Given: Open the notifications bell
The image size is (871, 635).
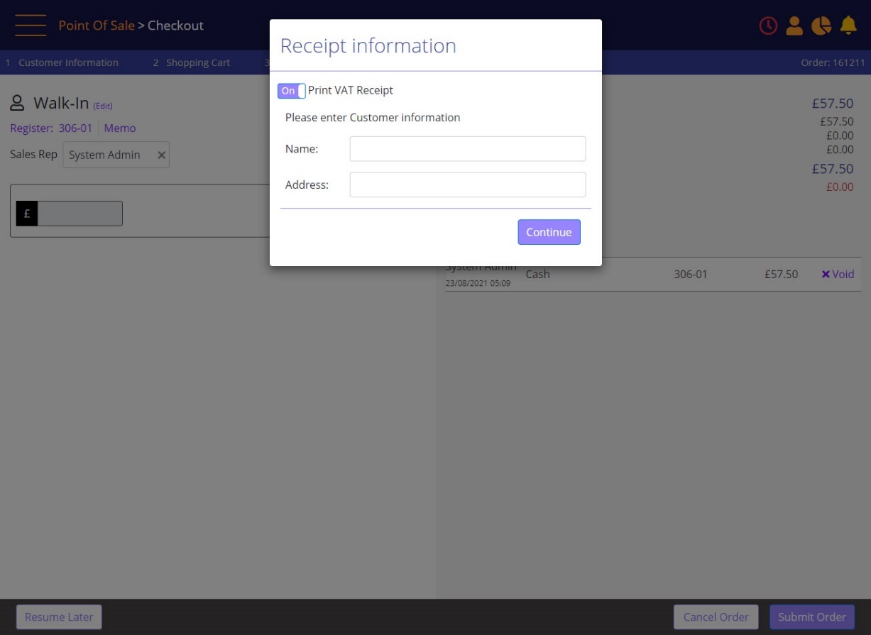Looking at the screenshot, I should [x=848, y=26].
